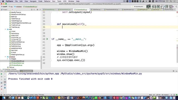
Task: Click line number 44 in the gutter
Action: tap(44, 51)
